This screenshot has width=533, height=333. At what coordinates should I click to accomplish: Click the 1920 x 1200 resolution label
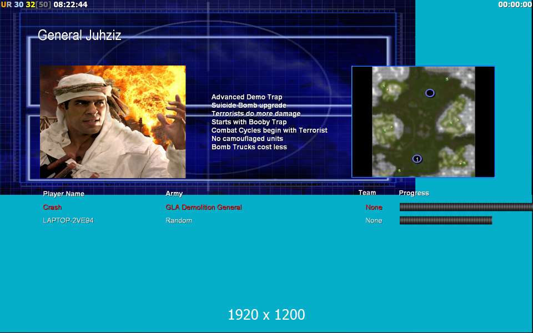(x=266, y=315)
